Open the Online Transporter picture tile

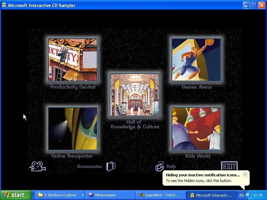[x=73, y=129]
